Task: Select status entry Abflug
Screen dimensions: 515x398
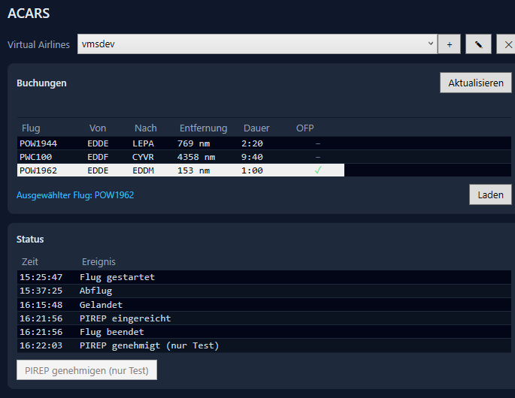Action: pyautogui.click(x=264, y=291)
